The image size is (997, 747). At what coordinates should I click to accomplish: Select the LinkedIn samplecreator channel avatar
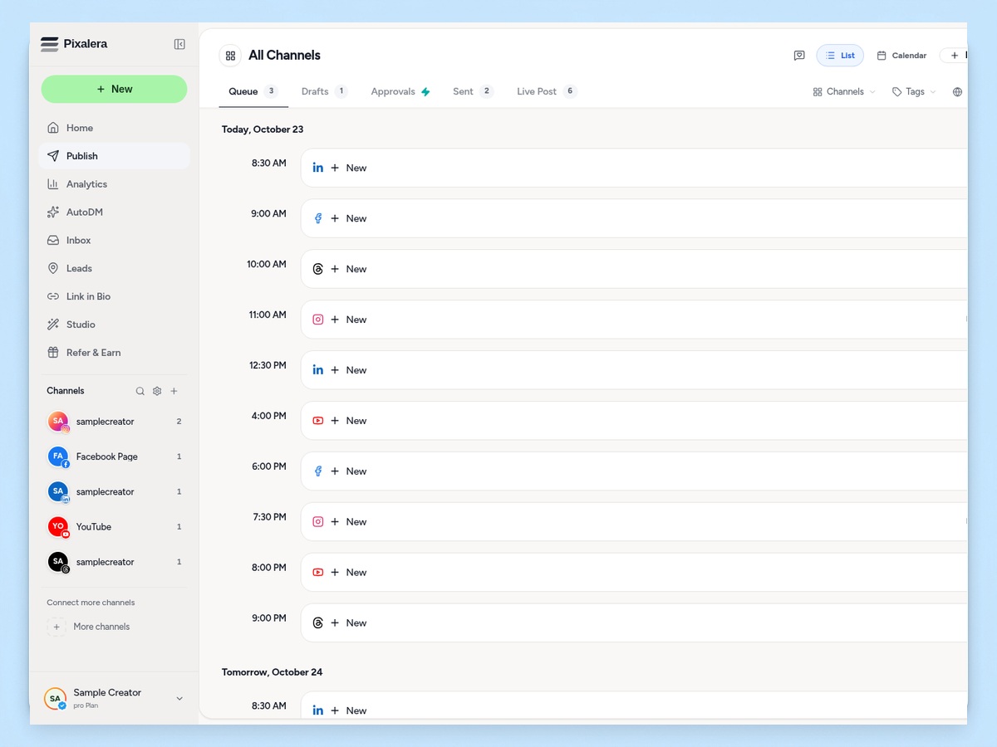coord(58,492)
